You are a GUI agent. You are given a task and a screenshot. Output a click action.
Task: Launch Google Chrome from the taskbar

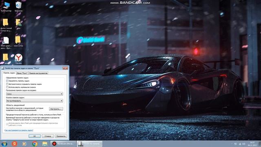coord(35,144)
